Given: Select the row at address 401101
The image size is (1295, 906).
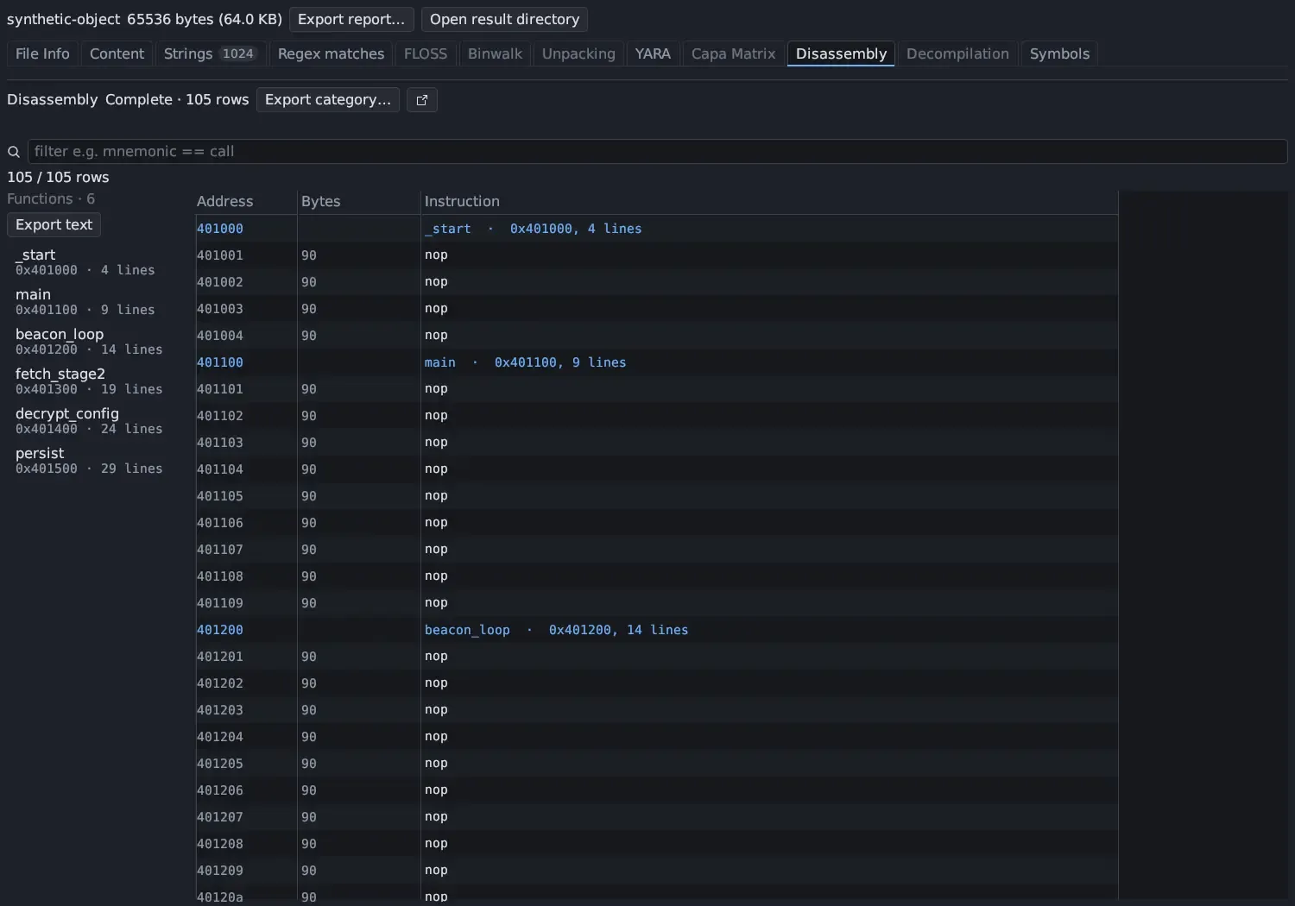Looking at the screenshot, I should (657, 389).
